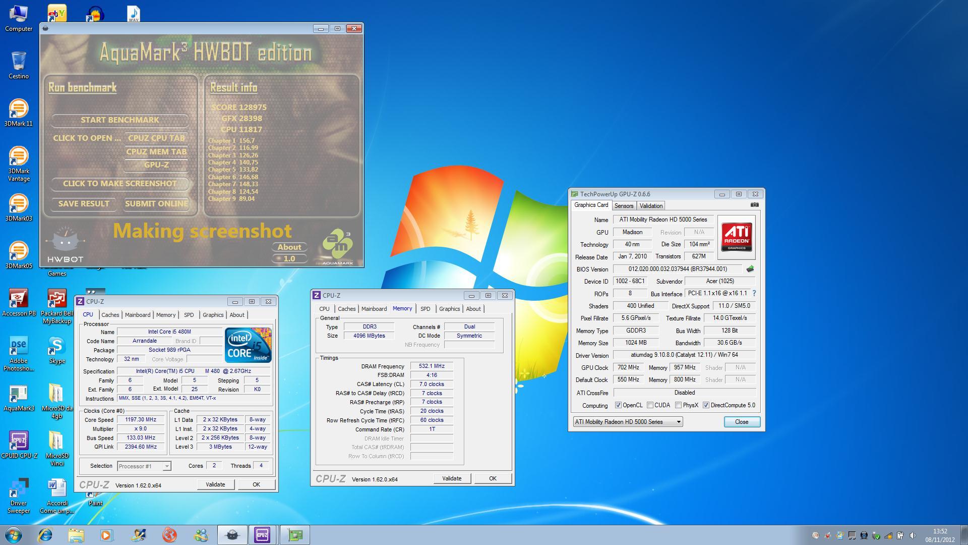Open the Accessori PB desktop icon
This screenshot has width=968, height=545.
[x=19, y=302]
